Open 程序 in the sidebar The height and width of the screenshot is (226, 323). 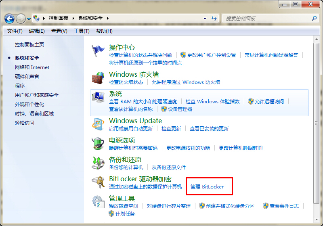20,86
